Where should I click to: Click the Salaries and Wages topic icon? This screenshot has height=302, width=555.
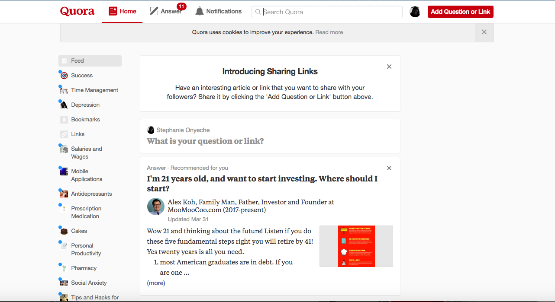point(64,149)
